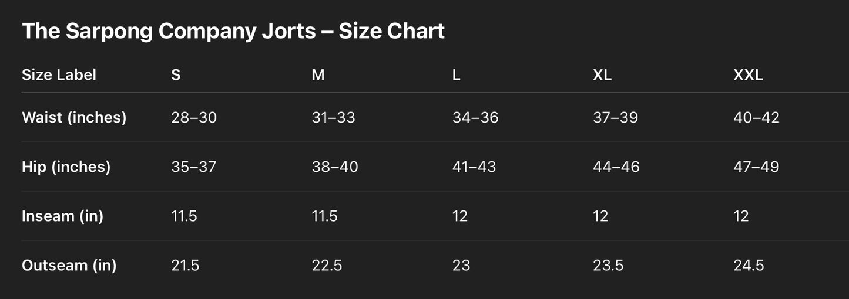Click the 11.5 inseam value for size S
Viewport: 849px width, 299px height.
[x=184, y=216]
